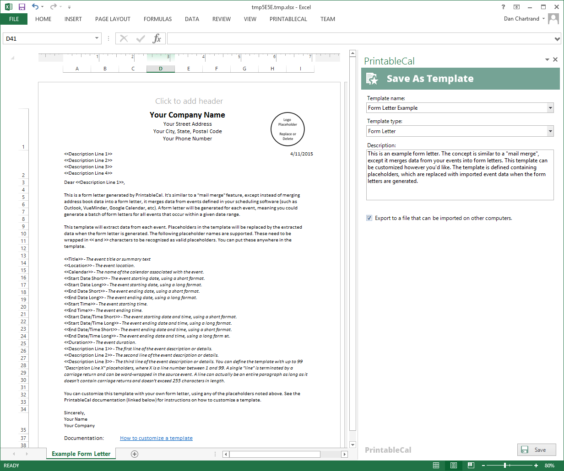
Task: Select column D header
Action: 161,69
